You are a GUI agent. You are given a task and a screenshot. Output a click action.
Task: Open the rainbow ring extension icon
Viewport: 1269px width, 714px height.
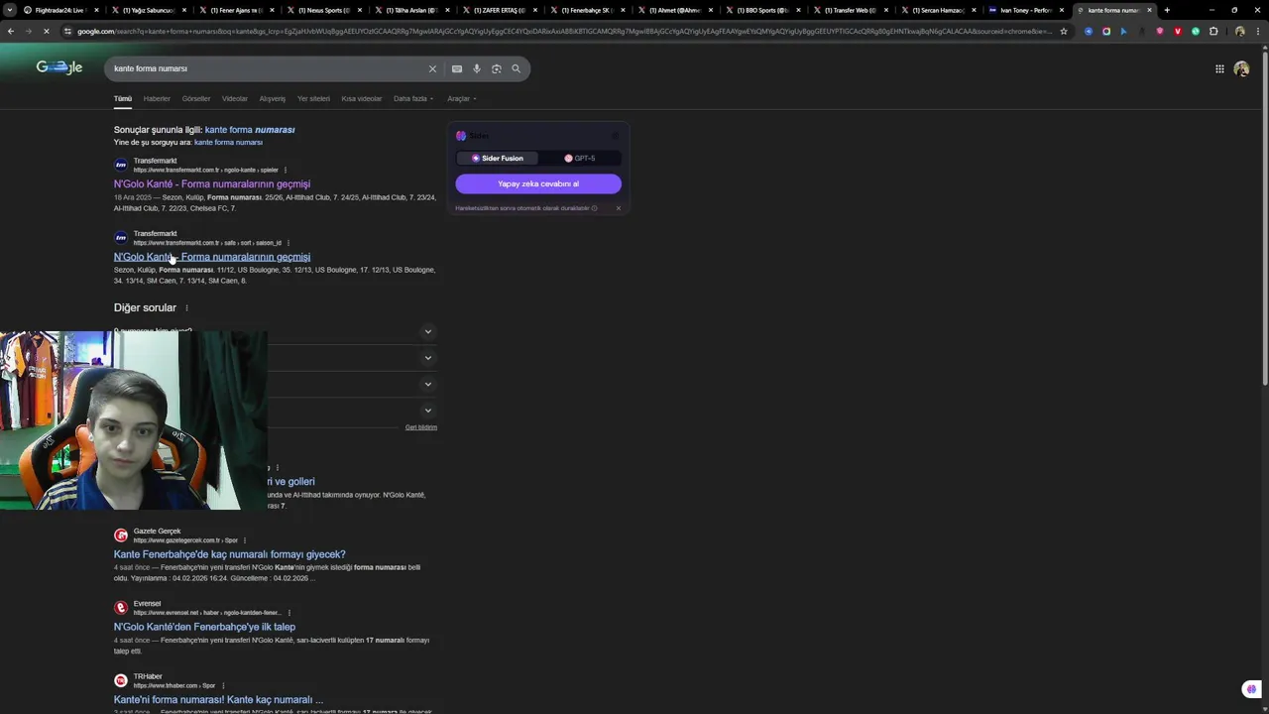[1106, 31]
